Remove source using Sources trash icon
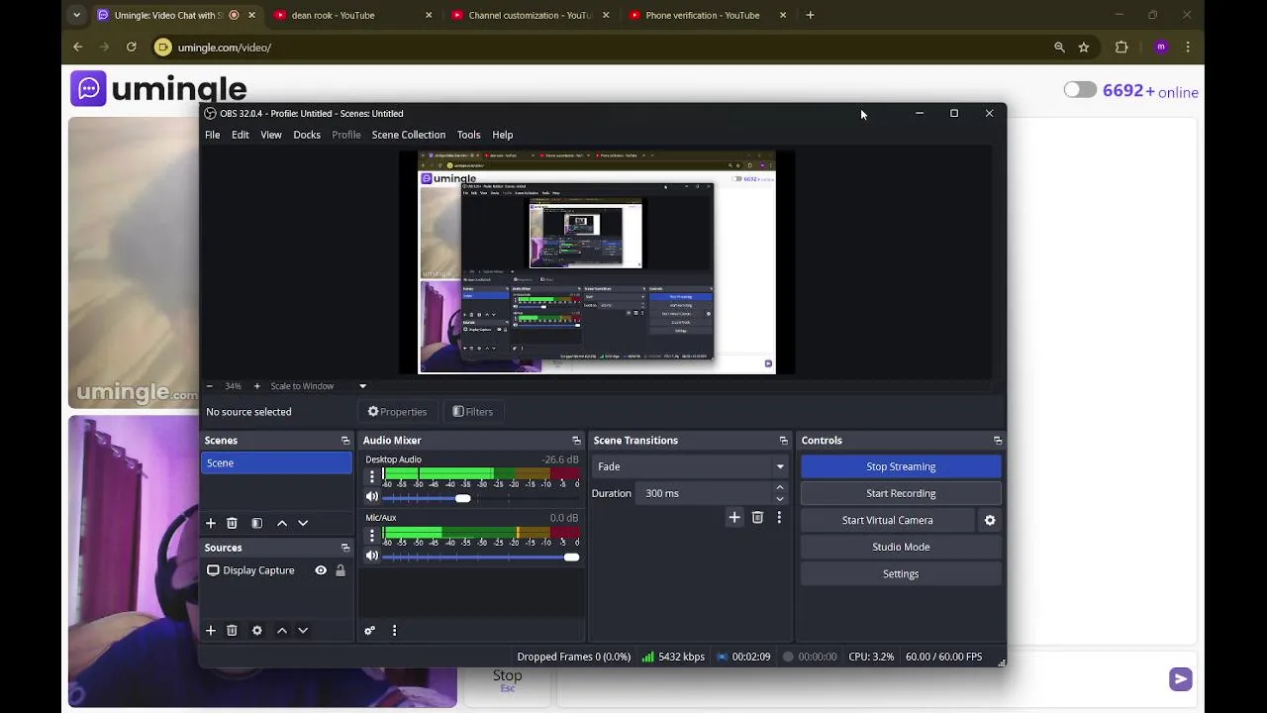Image resolution: width=1267 pixels, height=713 pixels. (x=232, y=630)
